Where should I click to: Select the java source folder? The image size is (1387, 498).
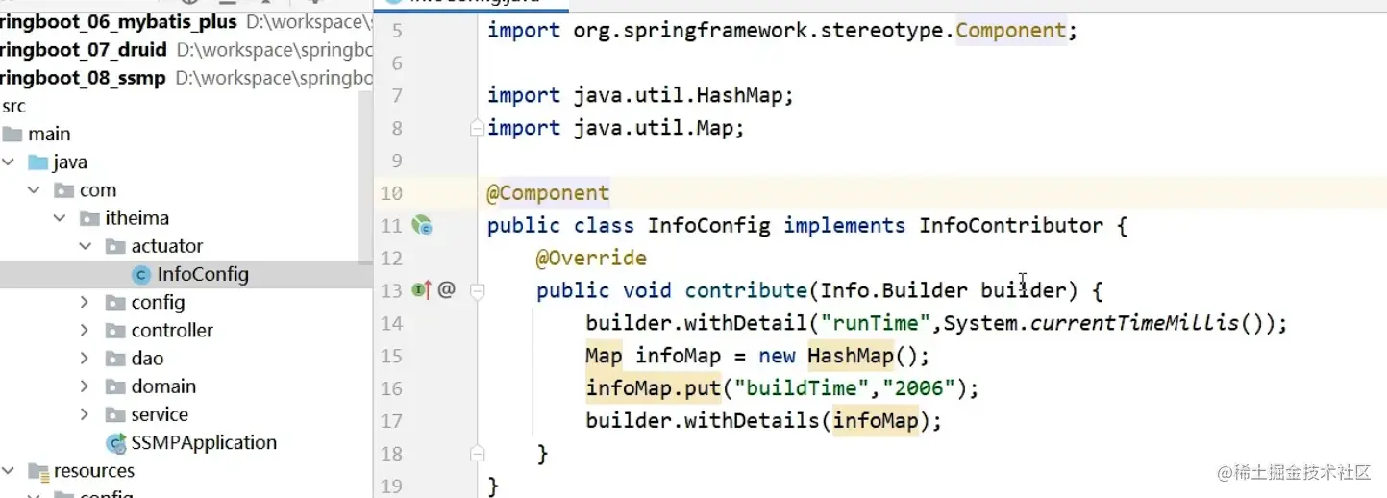pos(70,162)
